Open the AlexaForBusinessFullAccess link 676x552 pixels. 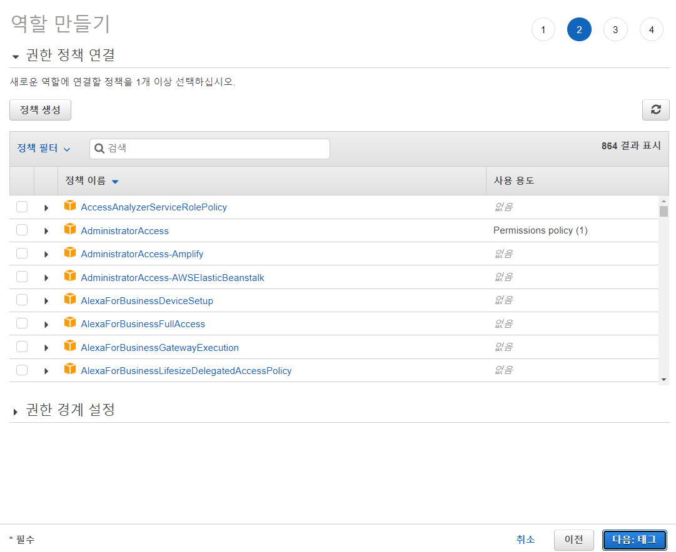pyautogui.click(x=143, y=324)
